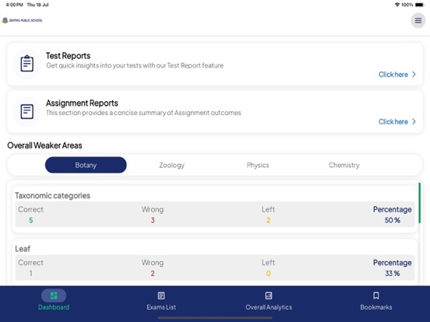Click here link for Assignment Reports
Viewport: 430px width, 322px height.
(x=393, y=121)
